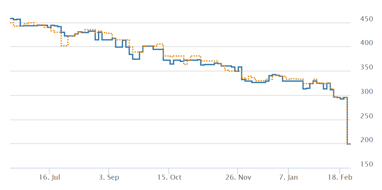This screenshot has width=382, height=190.
Task: Click the 300 y-axis value label
Action: pyautogui.click(x=366, y=92)
